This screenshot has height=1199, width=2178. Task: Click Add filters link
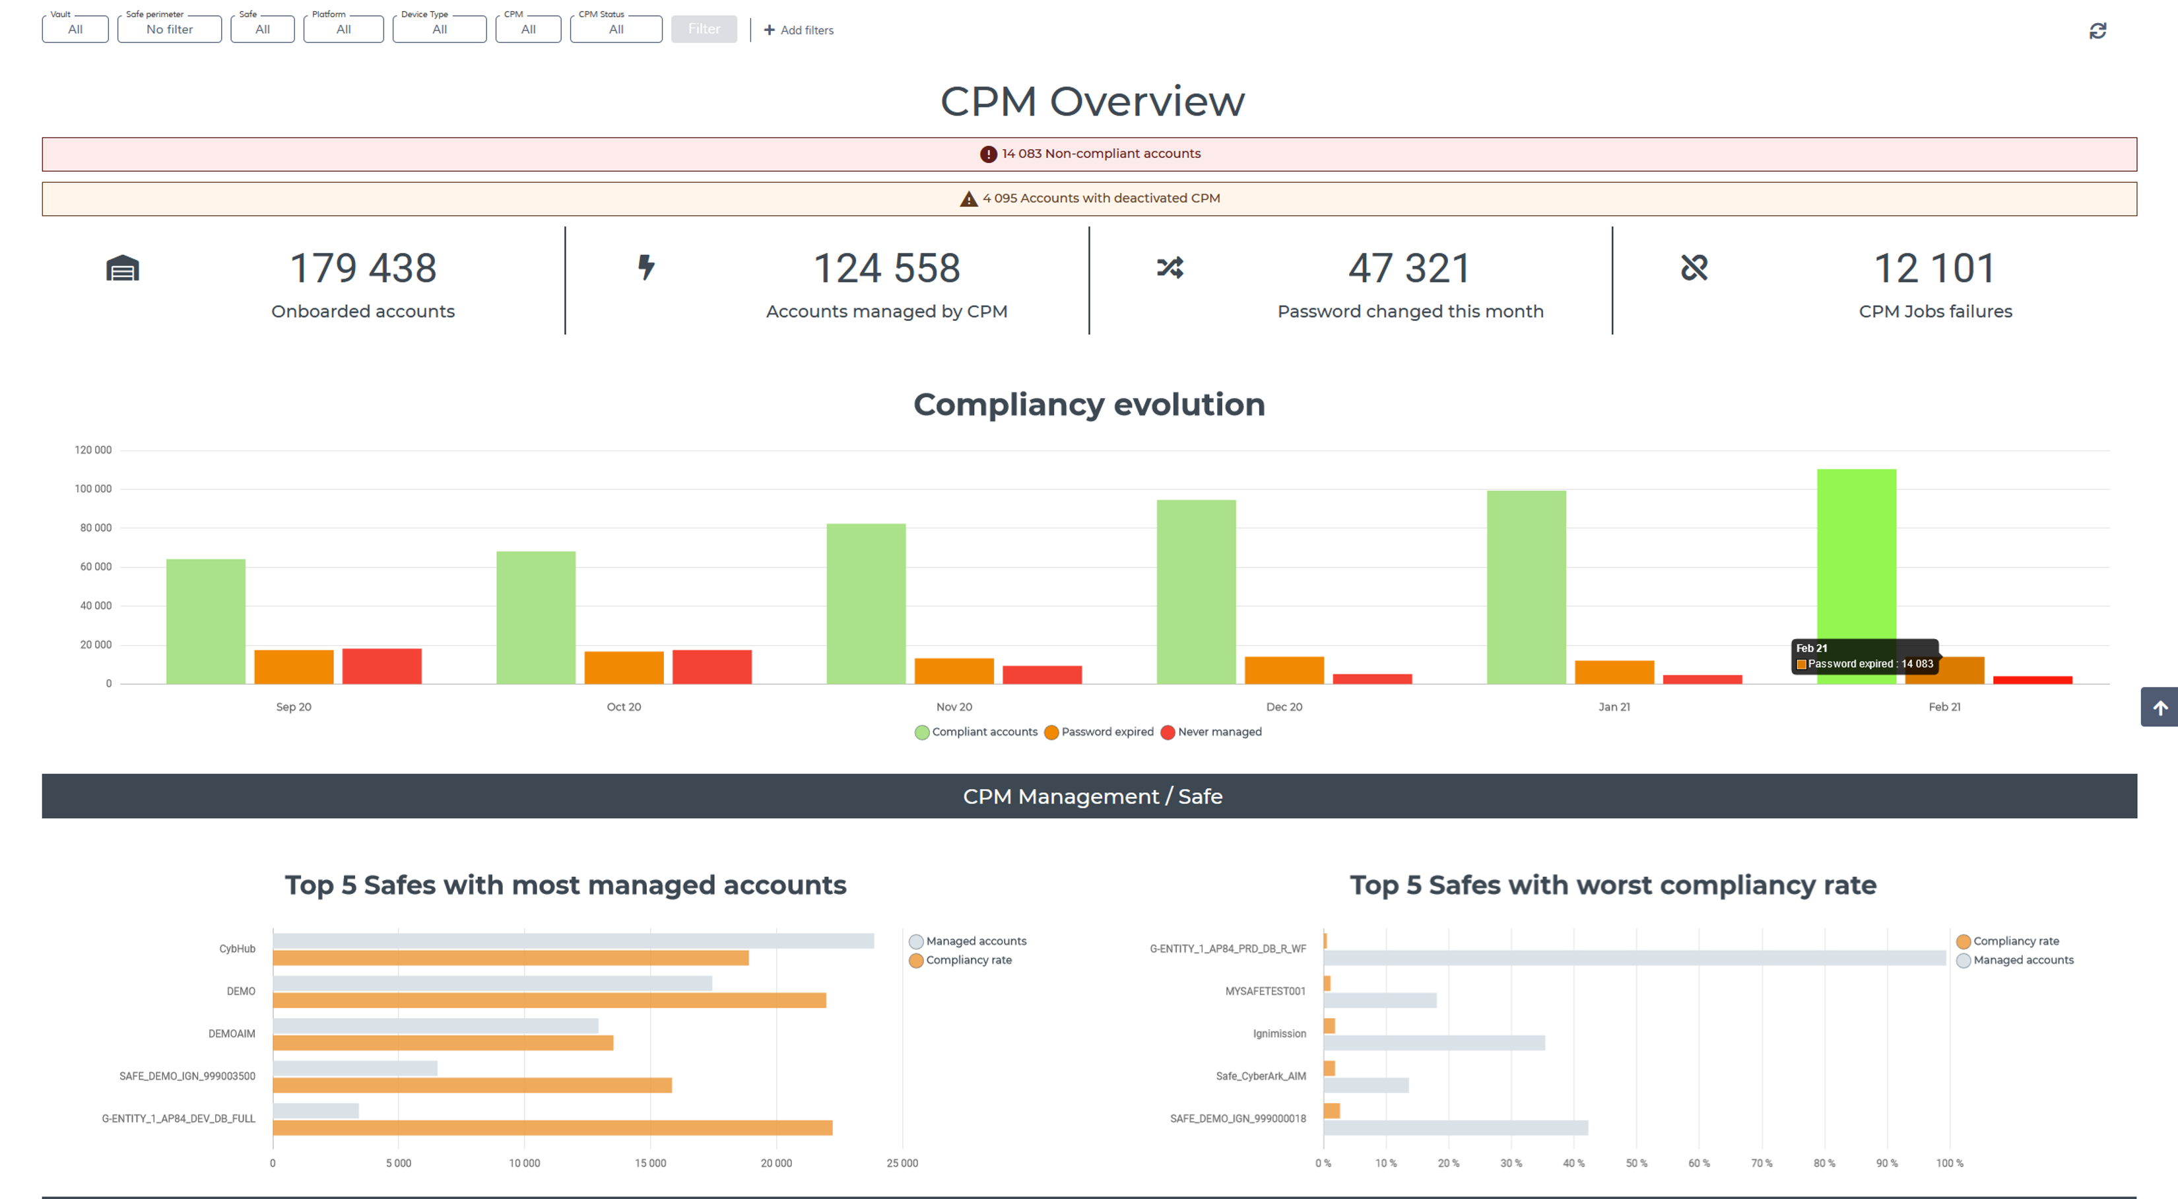pos(798,30)
